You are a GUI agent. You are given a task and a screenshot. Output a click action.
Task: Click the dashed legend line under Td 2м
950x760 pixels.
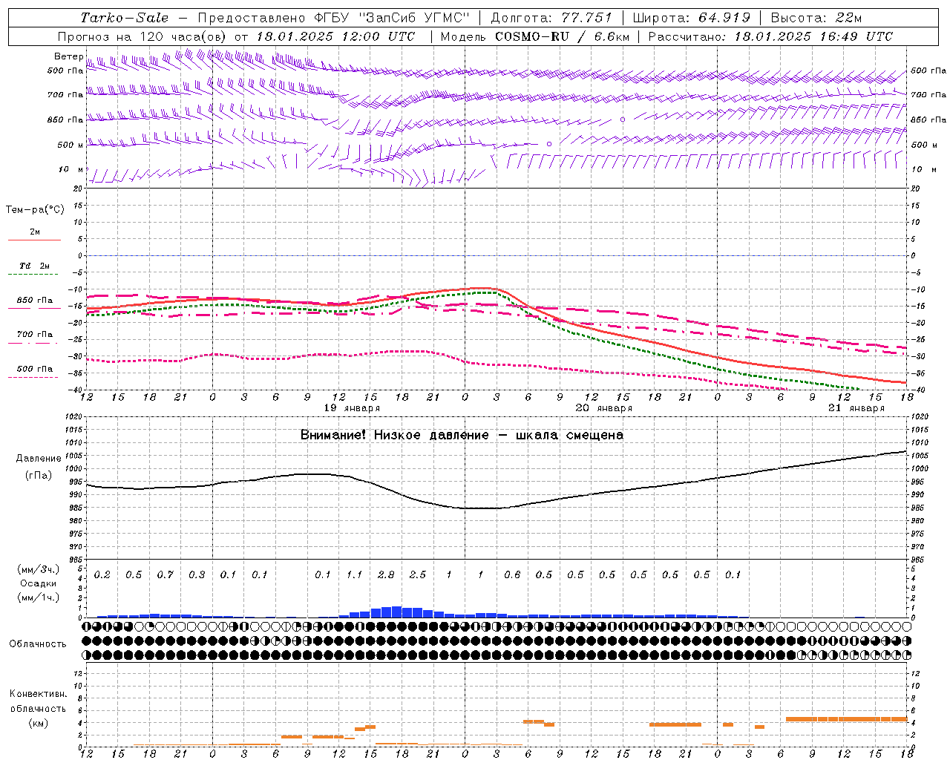[x=33, y=274]
